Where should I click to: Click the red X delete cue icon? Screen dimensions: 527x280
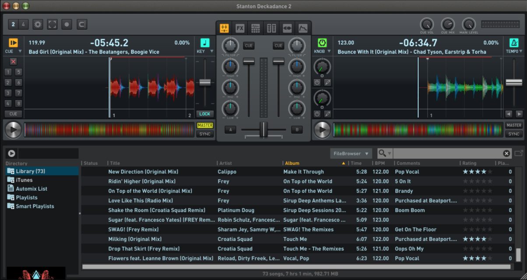point(13,62)
